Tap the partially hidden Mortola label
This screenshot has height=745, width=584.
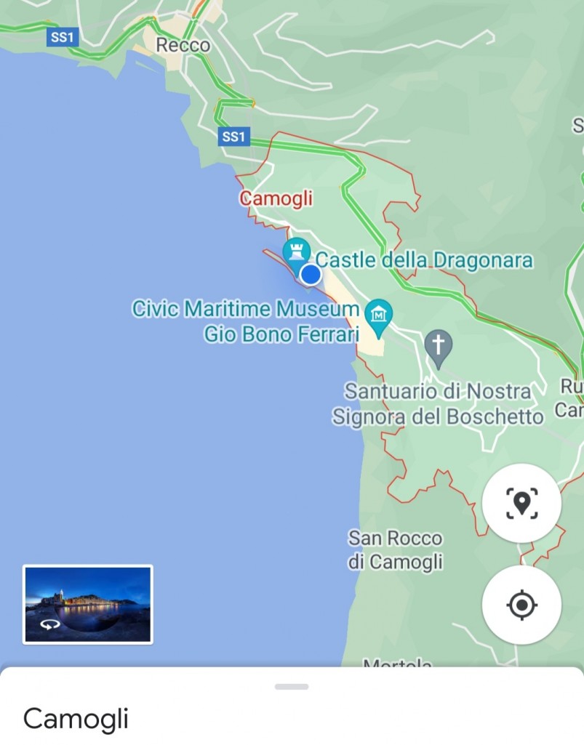(397, 662)
